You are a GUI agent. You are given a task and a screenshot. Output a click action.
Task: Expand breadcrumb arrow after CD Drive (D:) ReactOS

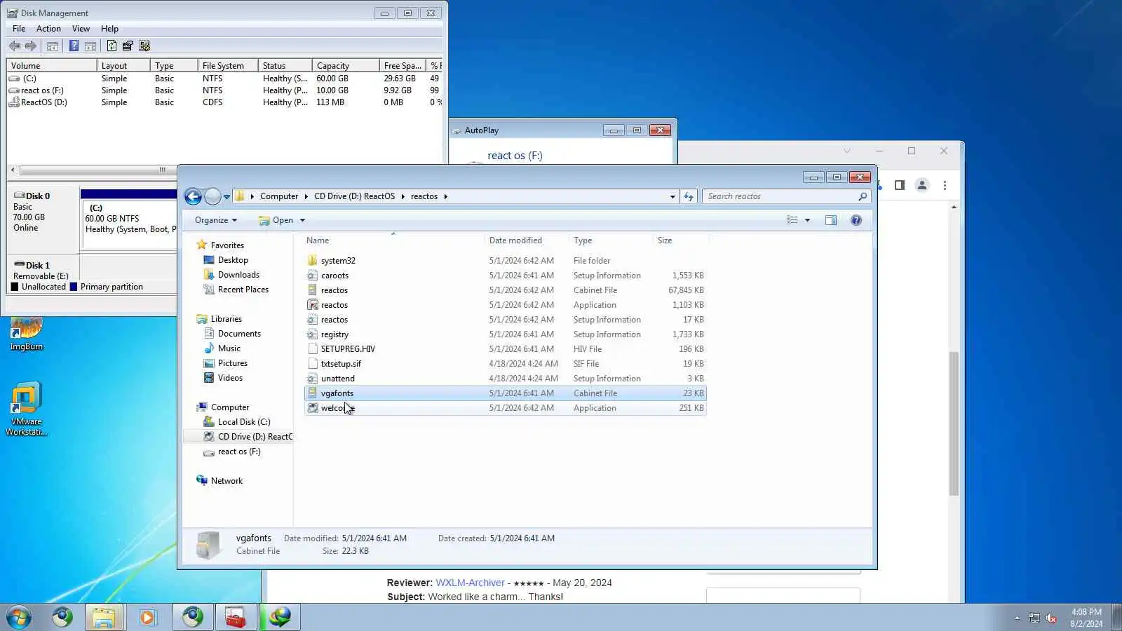403,197
